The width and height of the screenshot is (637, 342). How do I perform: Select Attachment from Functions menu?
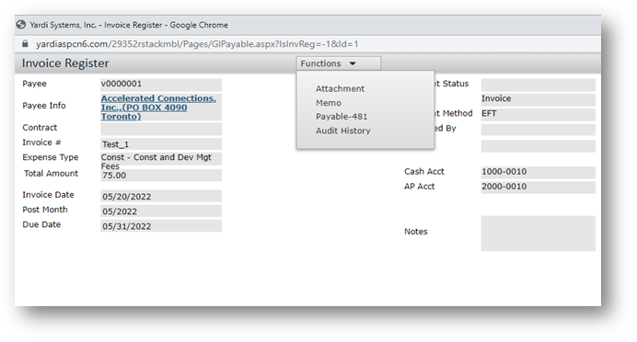point(340,89)
